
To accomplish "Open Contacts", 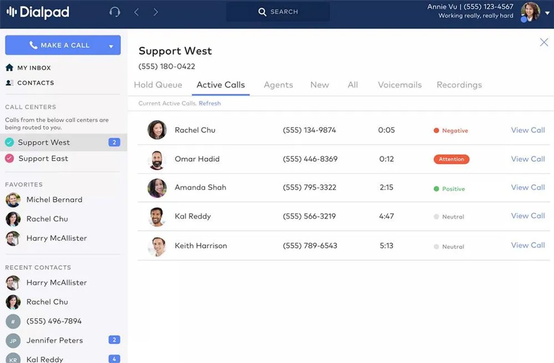I will click(x=30, y=83).
